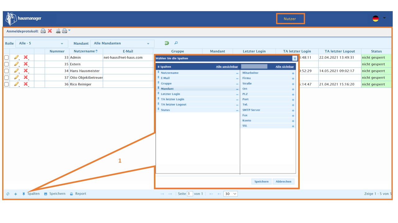Sort by the Nutzername column header
The width and height of the screenshot is (398, 223).
point(86,51)
